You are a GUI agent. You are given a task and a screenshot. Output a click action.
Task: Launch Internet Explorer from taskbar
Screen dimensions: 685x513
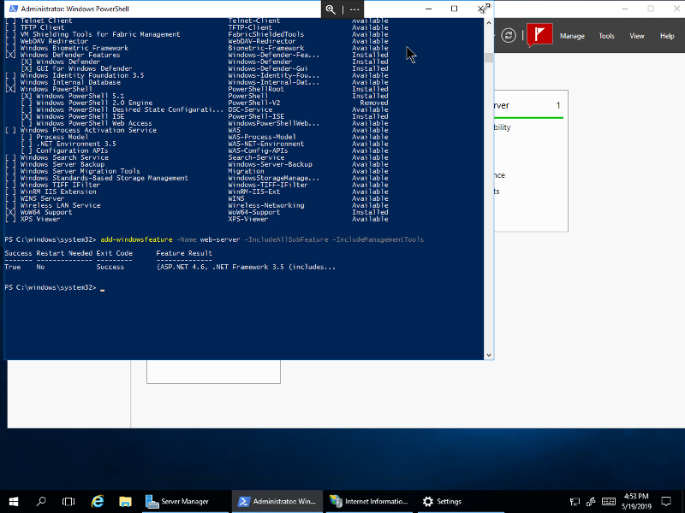pyautogui.click(x=97, y=501)
